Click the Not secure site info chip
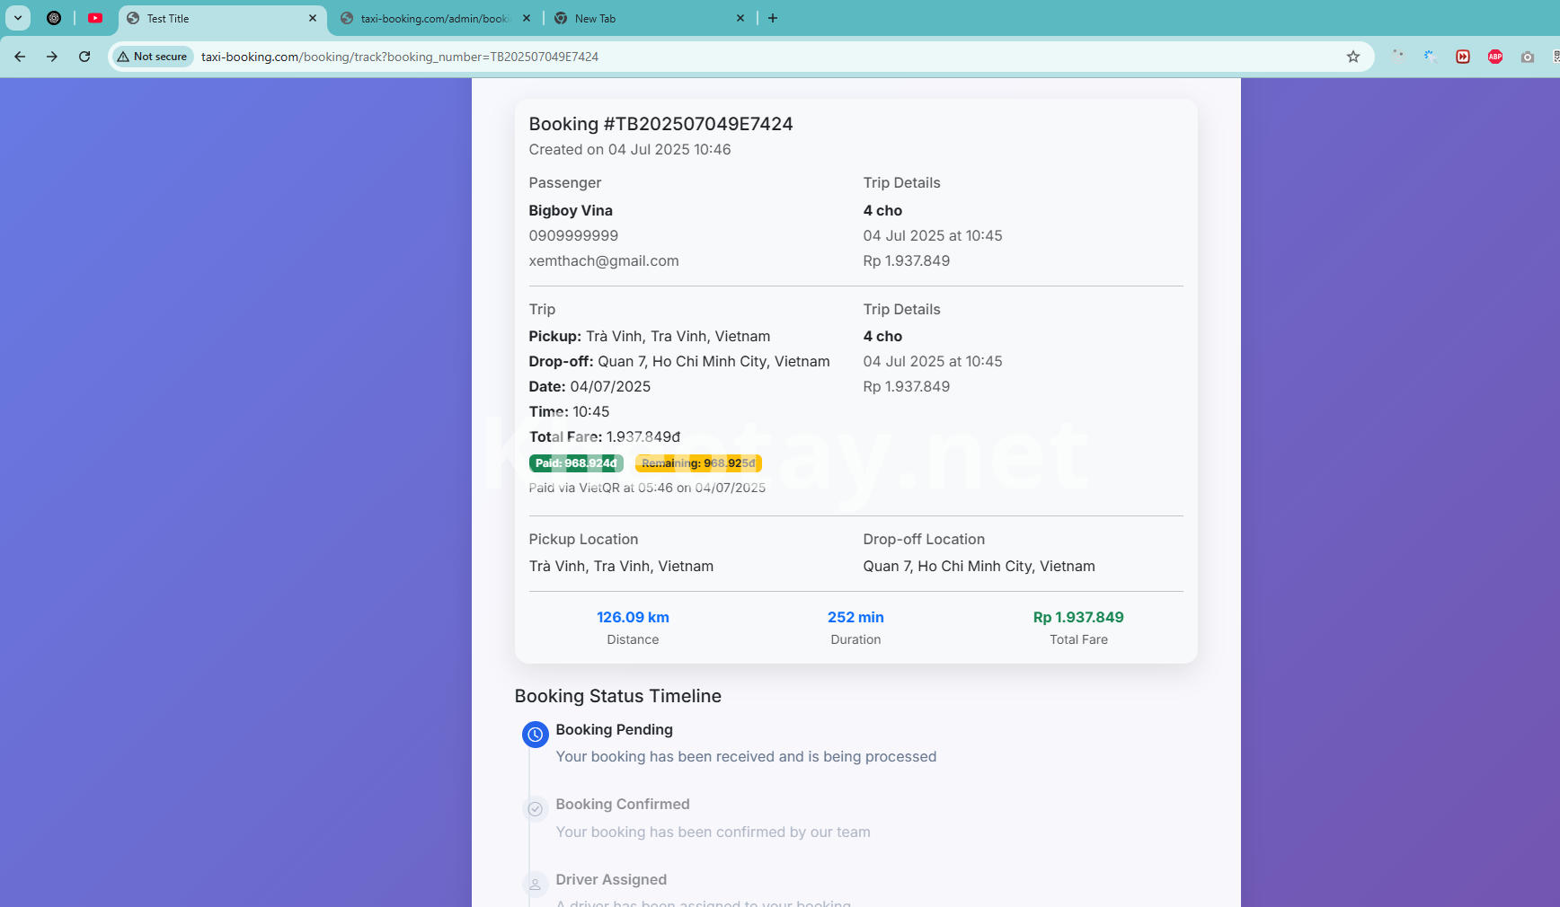Viewport: 1560px width, 907px height. coord(152,57)
